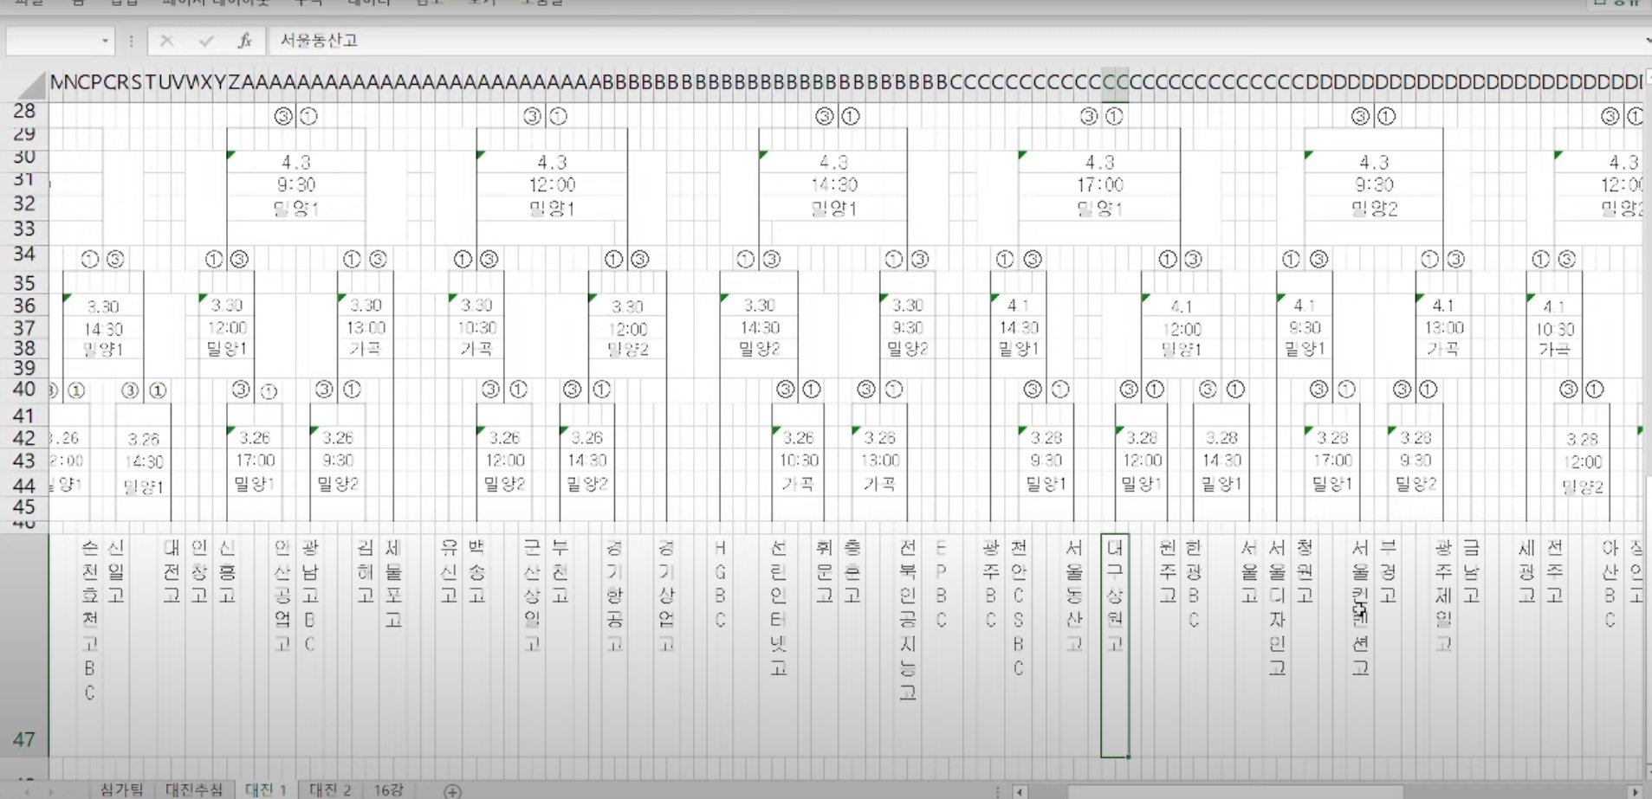Click the horizontal scrollbar left arrow
The height and width of the screenshot is (799, 1652).
(x=1021, y=791)
